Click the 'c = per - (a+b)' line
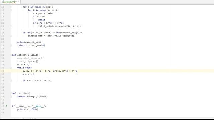The width and height of the screenshot is (214, 120). tap(43, 13)
